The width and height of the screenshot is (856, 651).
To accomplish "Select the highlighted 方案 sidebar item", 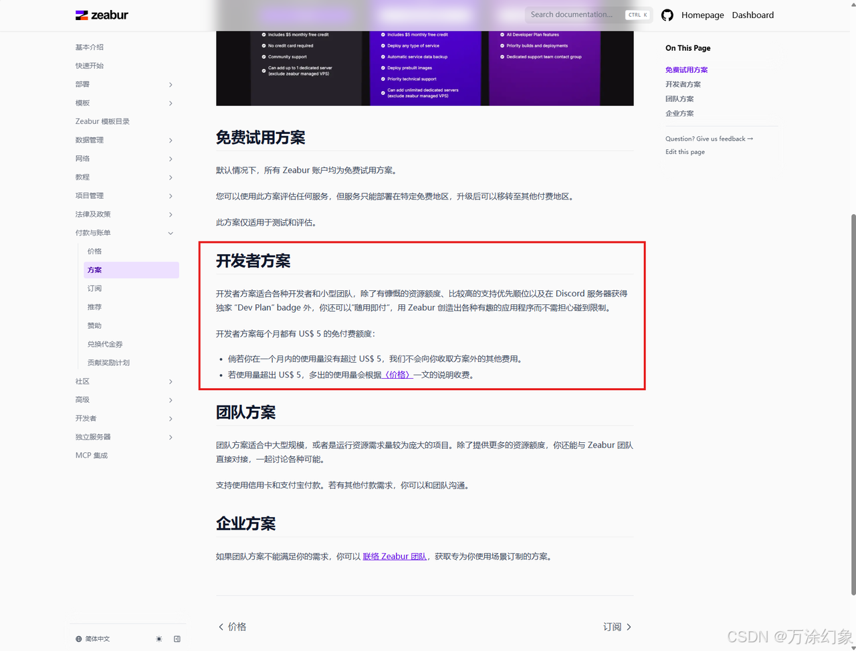I will click(131, 270).
